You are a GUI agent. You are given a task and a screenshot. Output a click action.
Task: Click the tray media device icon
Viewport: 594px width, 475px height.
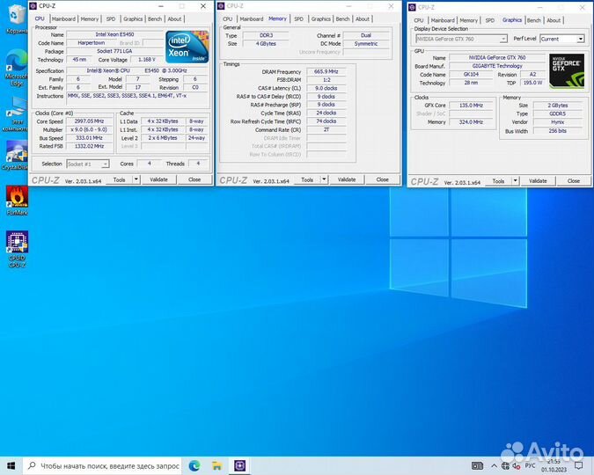(x=477, y=465)
